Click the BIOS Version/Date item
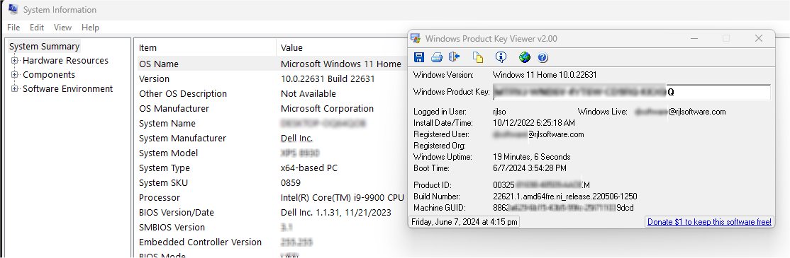The height and width of the screenshot is (258, 790). (x=177, y=212)
